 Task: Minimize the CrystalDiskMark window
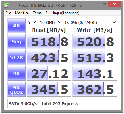pyautogui.click(x=96, y=5)
